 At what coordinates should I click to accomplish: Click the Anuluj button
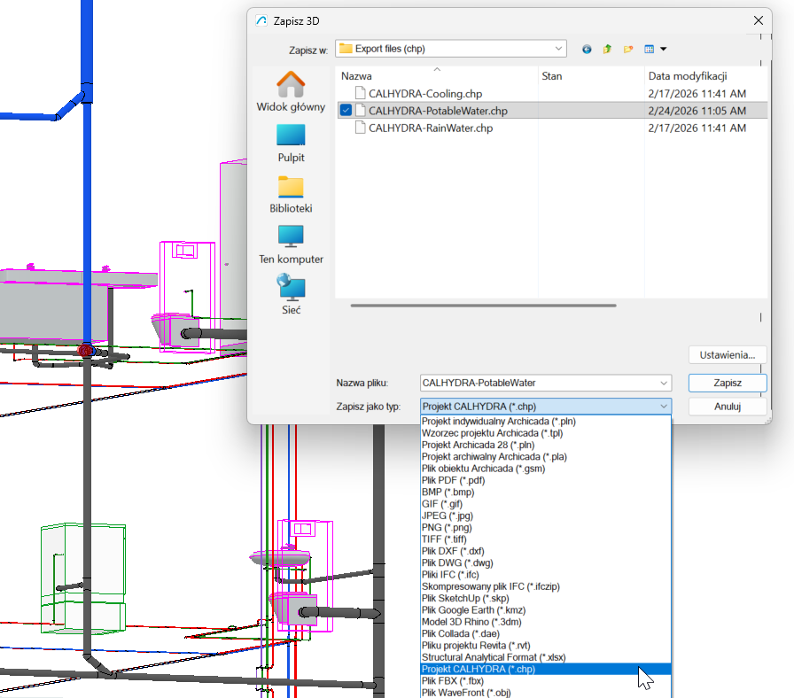click(728, 407)
